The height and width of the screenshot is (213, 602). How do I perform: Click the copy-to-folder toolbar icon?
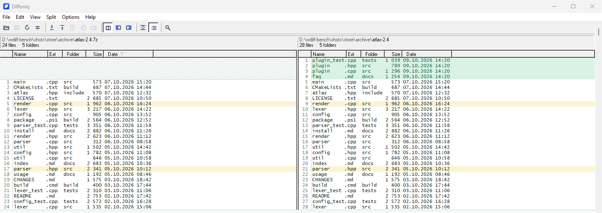[94, 28]
